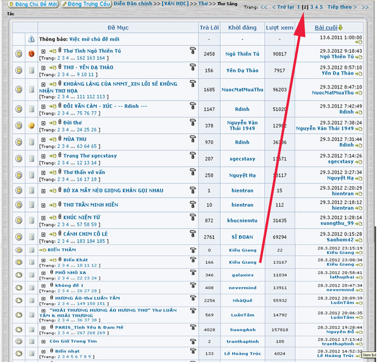
Task: Click the Khởi đăng column header
Action: [x=242, y=28]
